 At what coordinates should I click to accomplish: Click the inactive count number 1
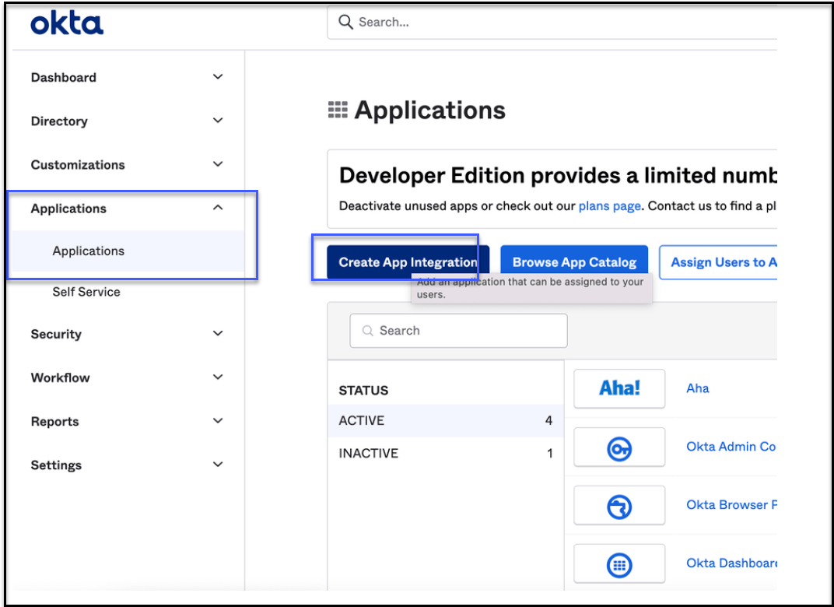[x=550, y=453]
